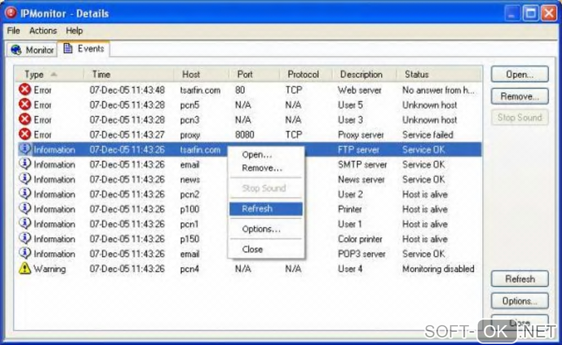Open the Help menu

74,31
